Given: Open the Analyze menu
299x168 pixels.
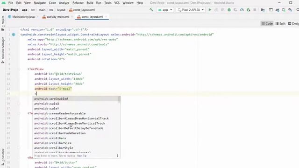Looking at the screenshot, I should (64, 3).
